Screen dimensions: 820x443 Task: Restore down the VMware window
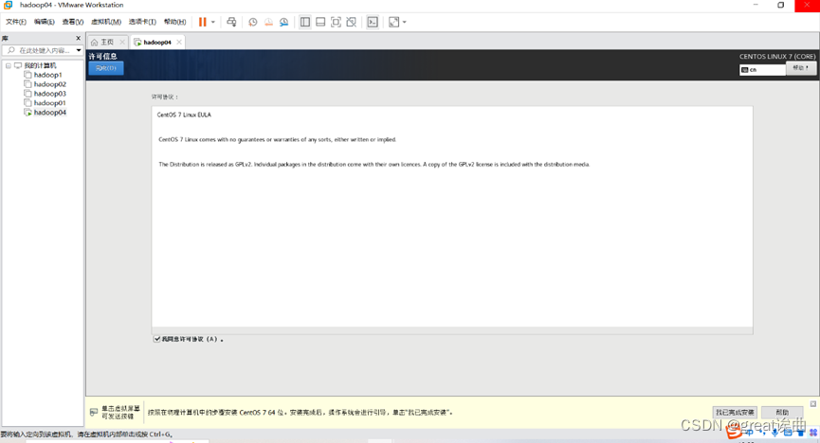click(781, 6)
